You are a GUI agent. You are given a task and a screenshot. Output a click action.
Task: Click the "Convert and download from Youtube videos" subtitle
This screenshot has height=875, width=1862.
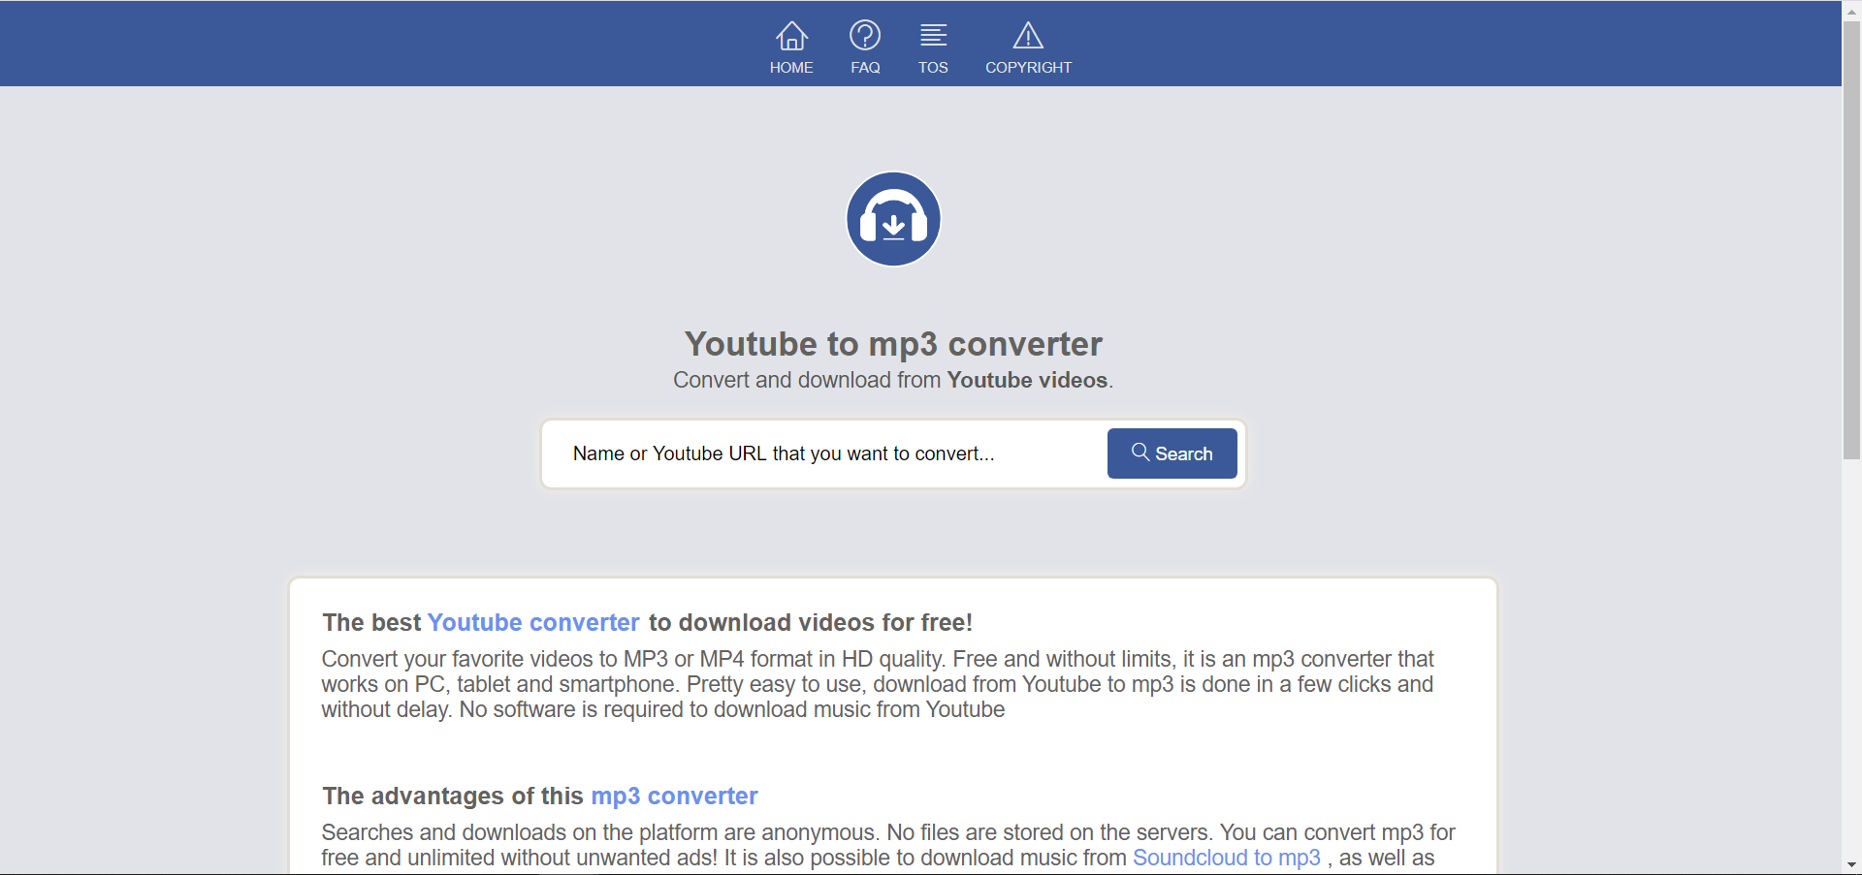coord(893,380)
